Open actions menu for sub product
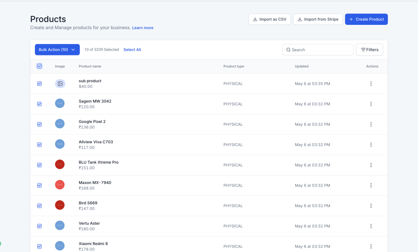Image resolution: width=418 pixels, height=252 pixels. coord(371,84)
